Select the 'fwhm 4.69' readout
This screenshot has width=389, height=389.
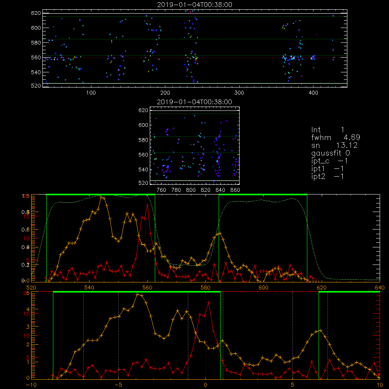coord(336,137)
